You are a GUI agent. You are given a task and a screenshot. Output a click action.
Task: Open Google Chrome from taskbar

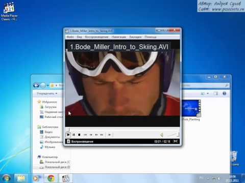click(x=51, y=178)
